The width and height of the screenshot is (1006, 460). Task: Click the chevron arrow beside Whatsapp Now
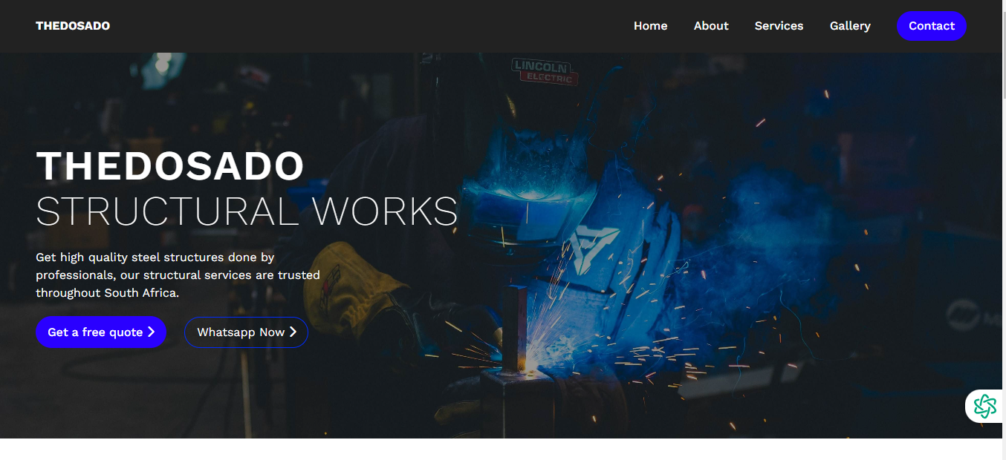coord(293,332)
